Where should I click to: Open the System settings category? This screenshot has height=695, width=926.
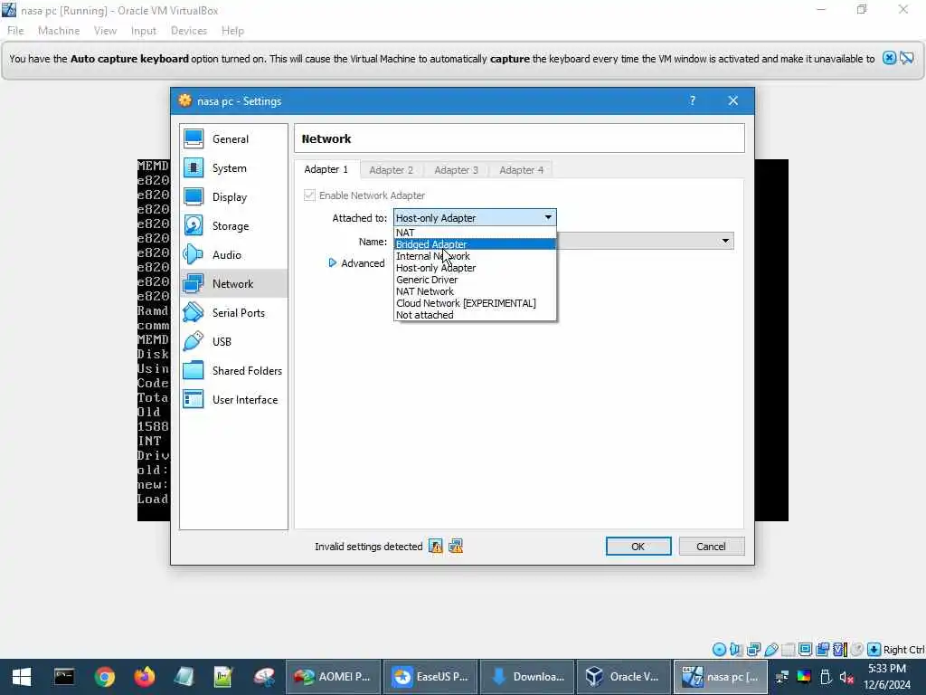click(233, 167)
